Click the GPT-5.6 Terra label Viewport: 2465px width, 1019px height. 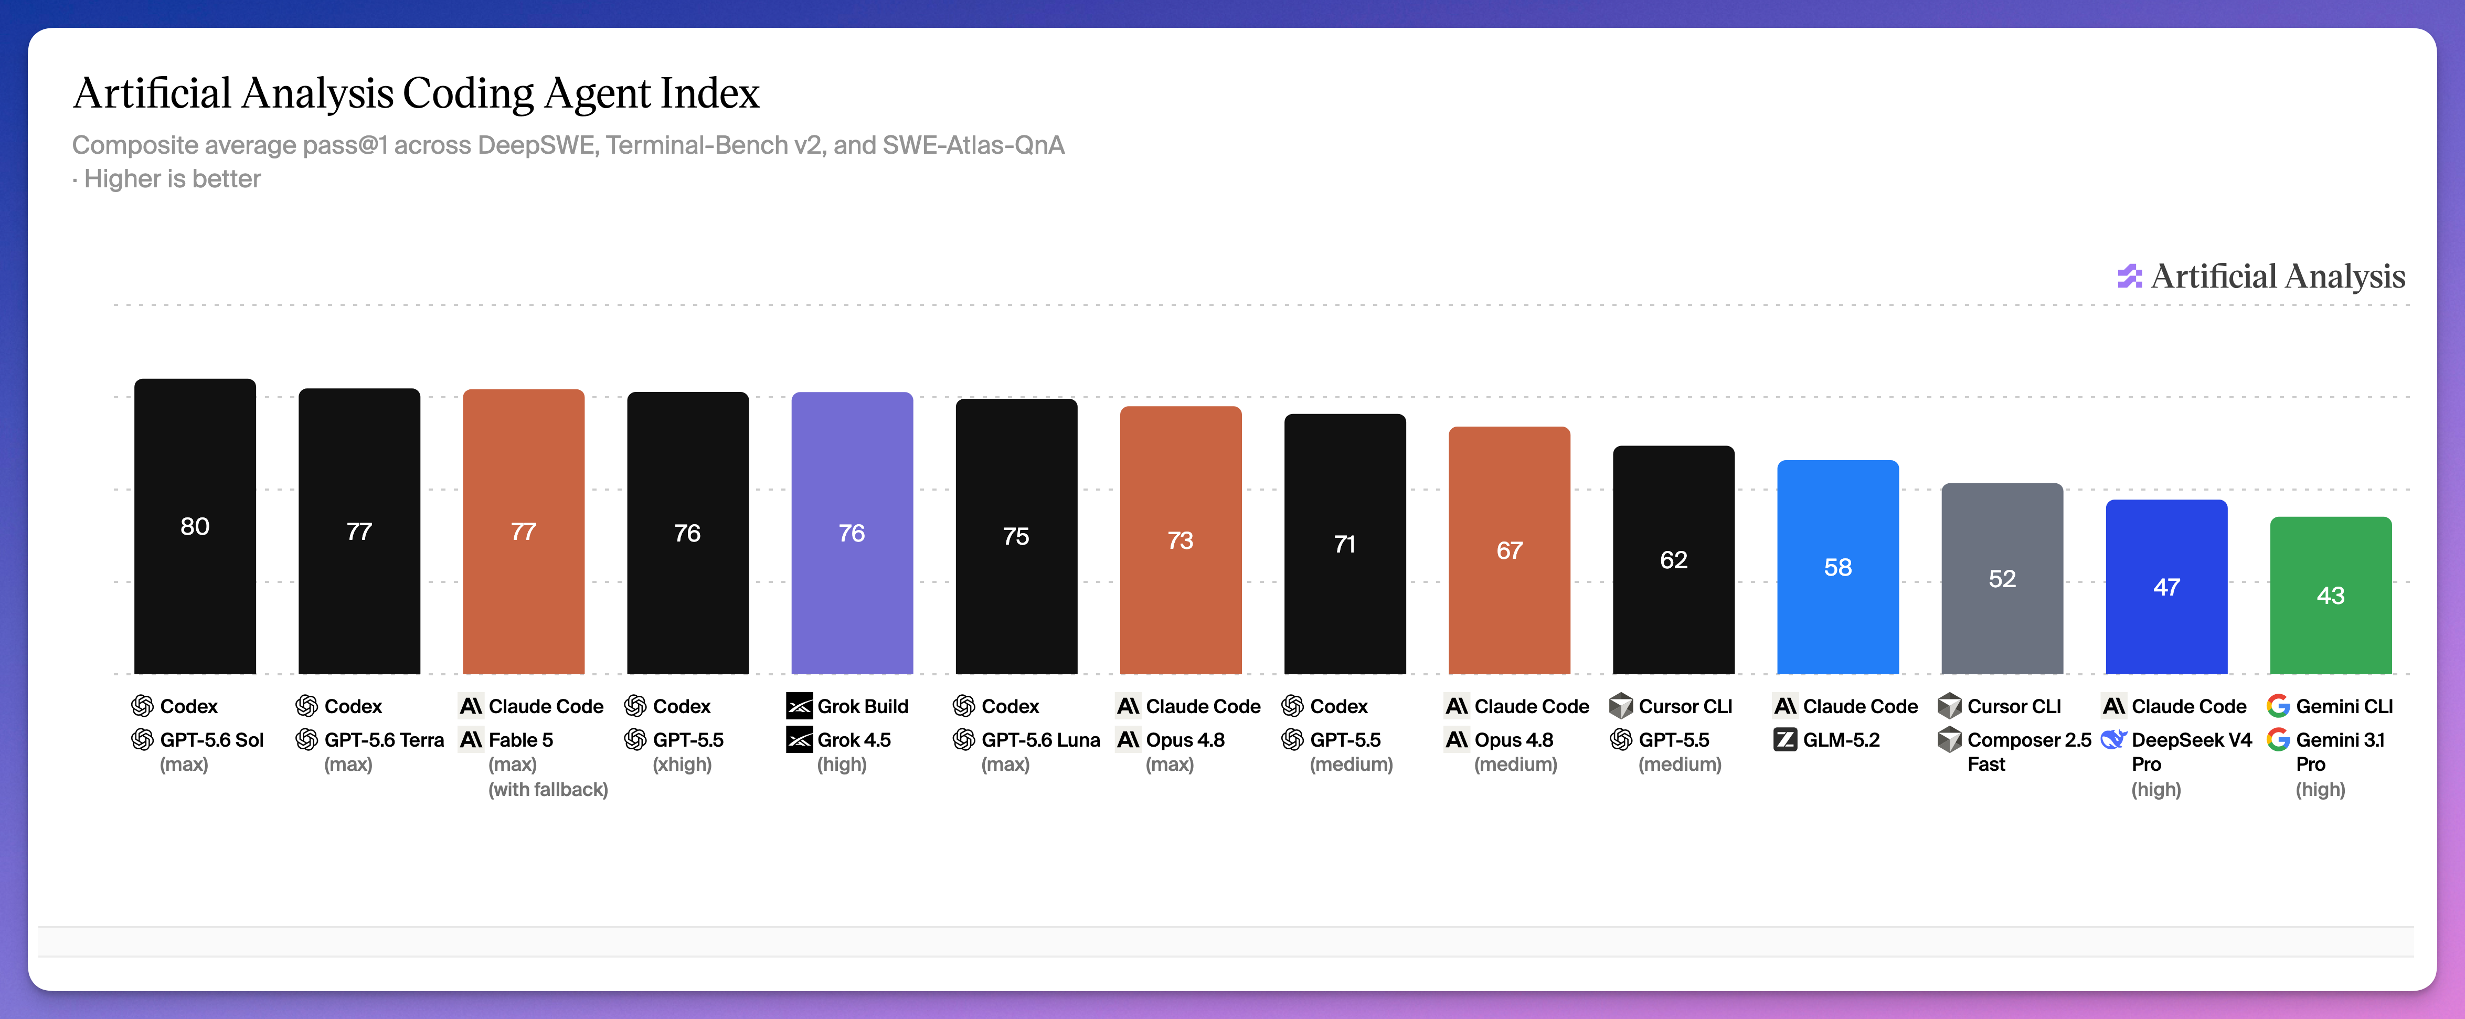(x=384, y=740)
